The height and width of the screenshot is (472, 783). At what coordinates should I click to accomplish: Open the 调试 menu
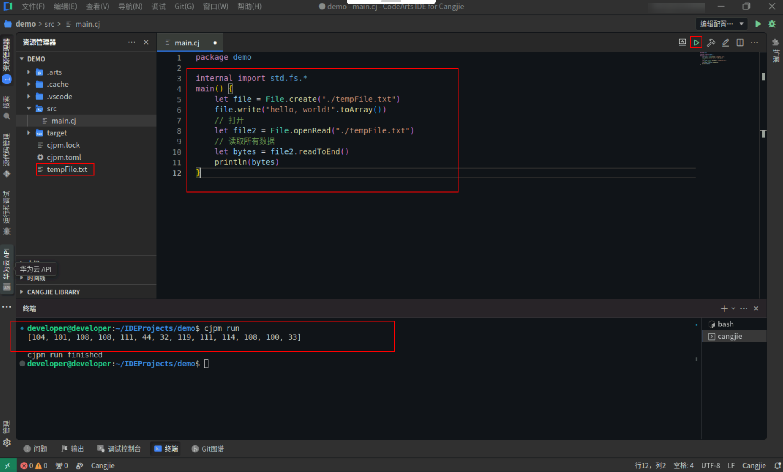(158, 7)
